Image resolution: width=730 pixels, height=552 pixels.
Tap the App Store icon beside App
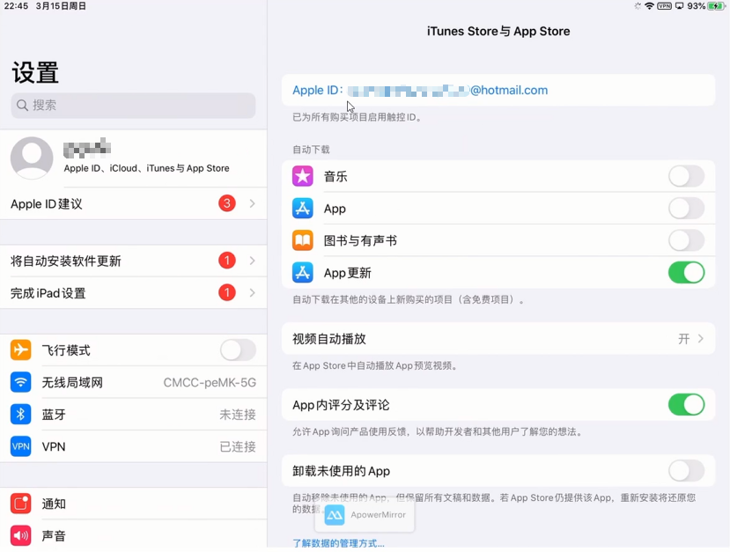pos(303,209)
